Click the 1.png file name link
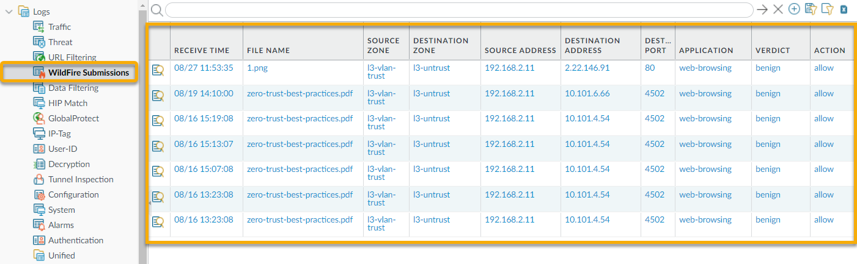The image size is (857, 264). [x=257, y=68]
